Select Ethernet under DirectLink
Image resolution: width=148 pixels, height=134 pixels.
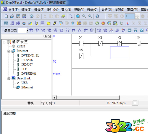tap(27, 87)
